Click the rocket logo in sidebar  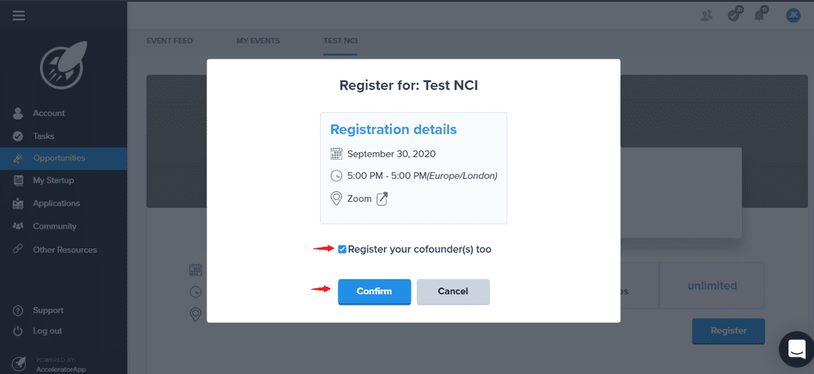point(64,64)
